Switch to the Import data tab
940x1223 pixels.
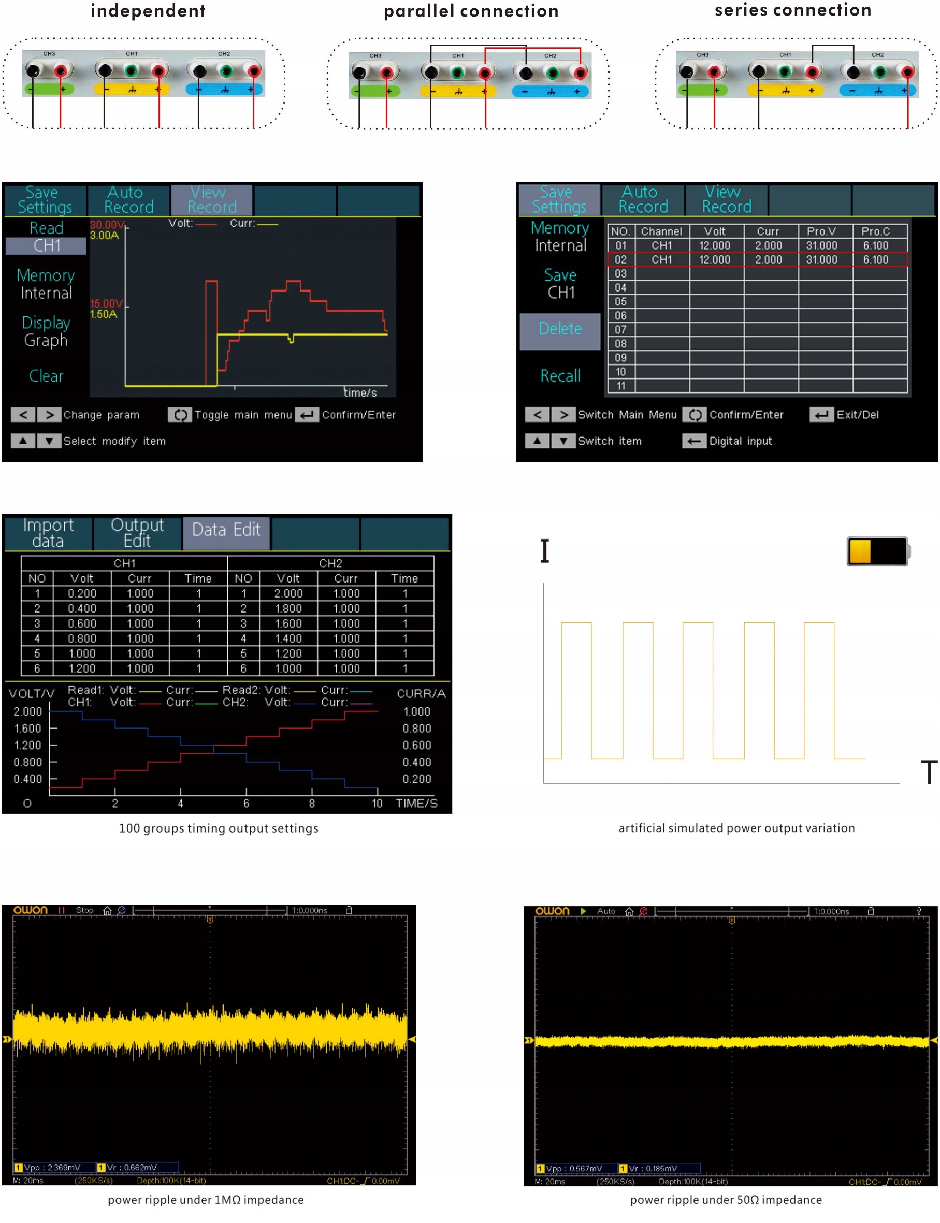coord(48,533)
